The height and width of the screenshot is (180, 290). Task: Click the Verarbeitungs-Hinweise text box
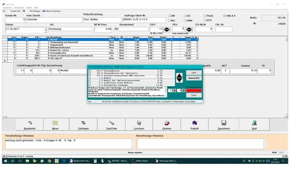(69, 144)
